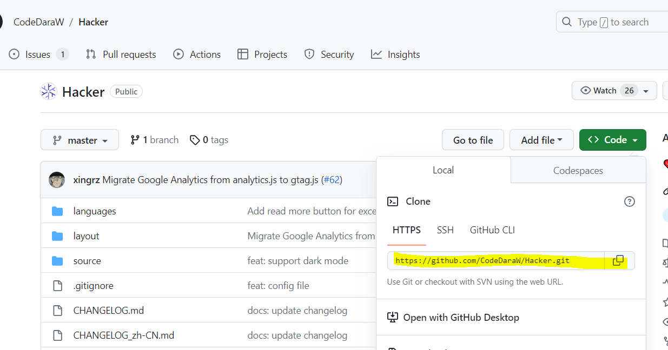Click the layout folder icon
This screenshot has height=350, width=668.
pyautogui.click(x=57, y=236)
